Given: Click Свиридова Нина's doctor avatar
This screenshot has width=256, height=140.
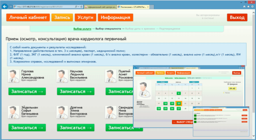Looking at the screenshot, I should [x=111, y=112].
